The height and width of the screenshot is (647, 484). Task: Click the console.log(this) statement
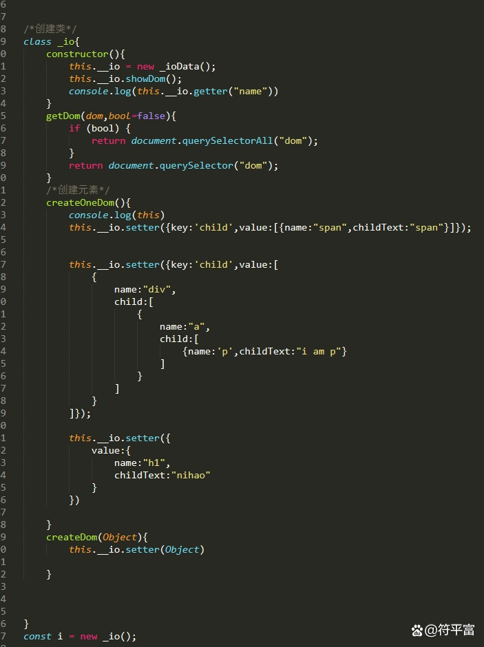coord(117,215)
